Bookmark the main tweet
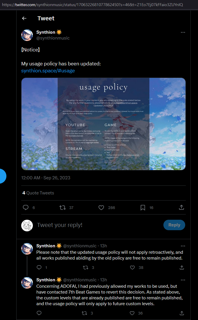This screenshot has height=320, width=198. (143, 208)
